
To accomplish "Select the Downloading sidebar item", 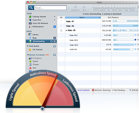I will click(41, 41).
